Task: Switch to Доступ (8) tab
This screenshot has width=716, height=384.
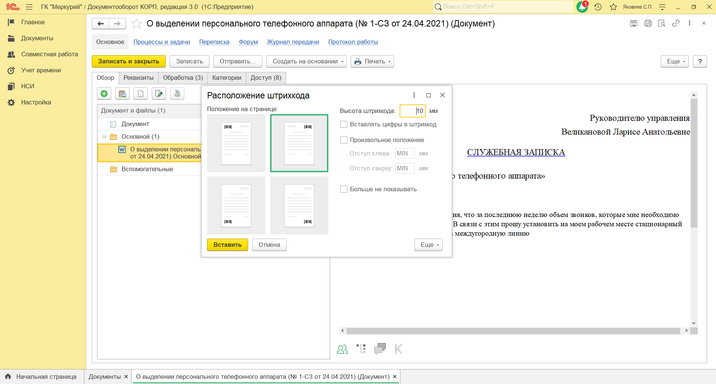Action: (x=266, y=78)
